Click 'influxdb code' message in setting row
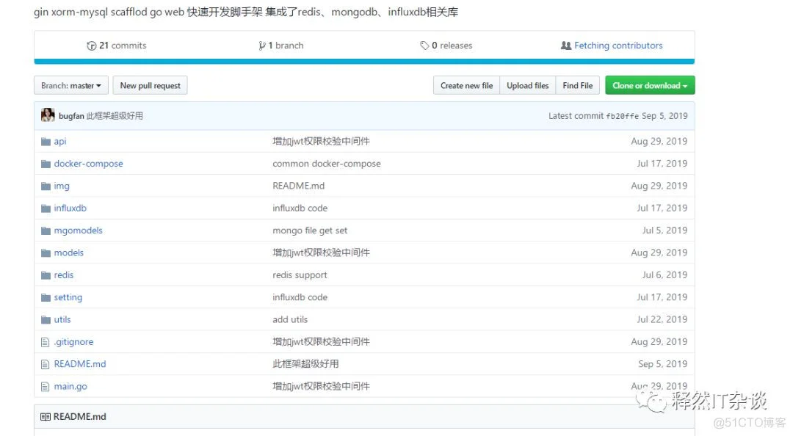 [300, 297]
